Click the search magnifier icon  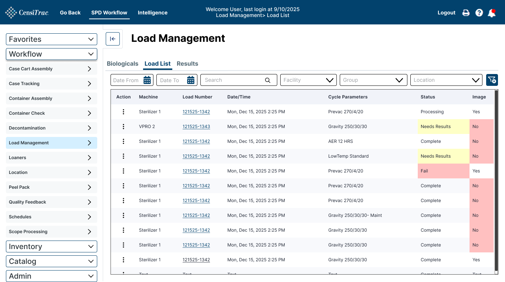pos(268,80)
